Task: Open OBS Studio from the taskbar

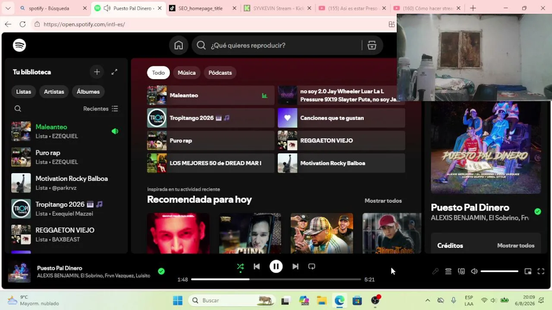Action: [x=376, y=300]
